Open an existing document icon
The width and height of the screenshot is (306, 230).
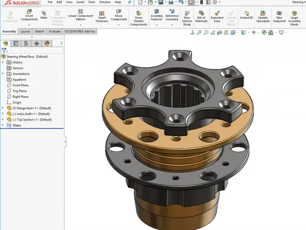pyautogui.click(x=150, y=2)
